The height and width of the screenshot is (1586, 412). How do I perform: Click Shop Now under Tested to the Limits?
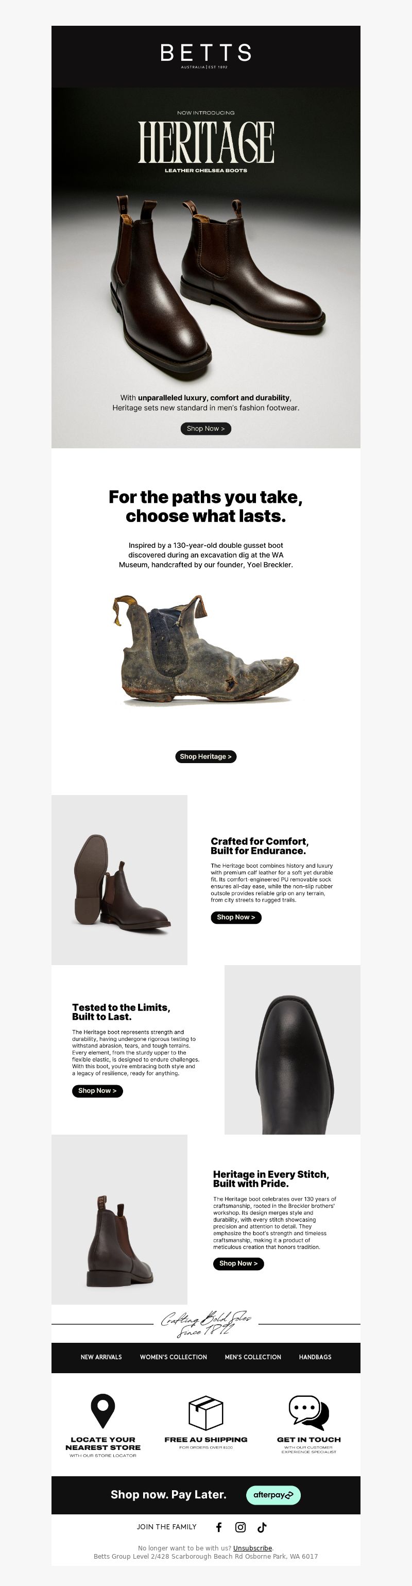pyautogui.click(x=97, y=1090)
